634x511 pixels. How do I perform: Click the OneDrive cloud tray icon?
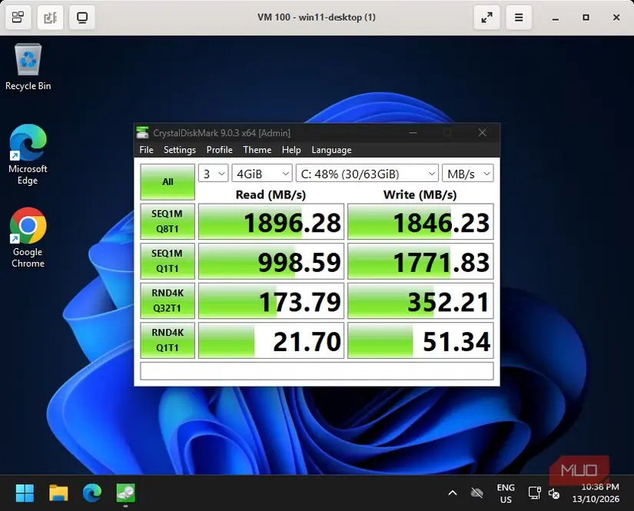[x=477, y=493]
